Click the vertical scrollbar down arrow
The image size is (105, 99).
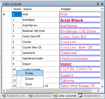(x=103, y=87)
